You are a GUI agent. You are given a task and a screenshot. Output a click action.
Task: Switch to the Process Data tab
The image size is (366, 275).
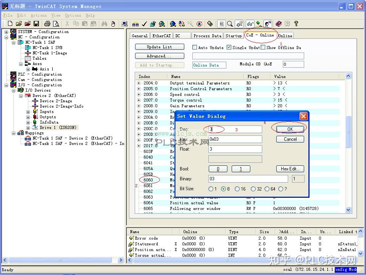coord(207,36)
